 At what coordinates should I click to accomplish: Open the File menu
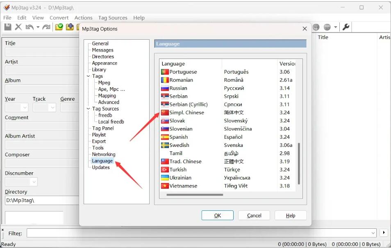(x=7, y=18)
